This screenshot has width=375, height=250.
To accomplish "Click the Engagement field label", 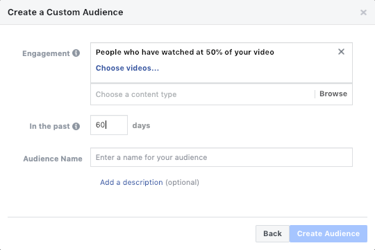I will pyautogui.click(x=46, y=53).
